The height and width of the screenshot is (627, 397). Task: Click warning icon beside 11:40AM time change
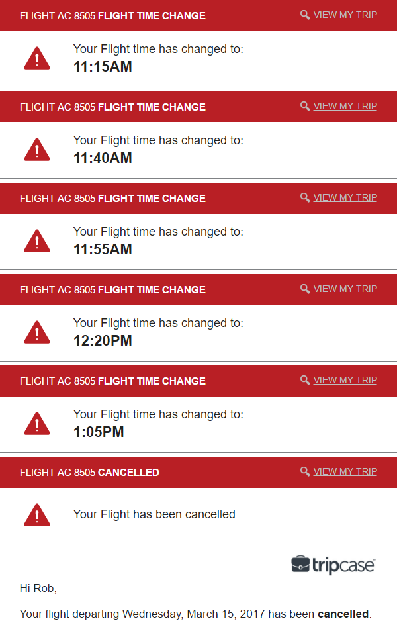[x=37, y=150]
